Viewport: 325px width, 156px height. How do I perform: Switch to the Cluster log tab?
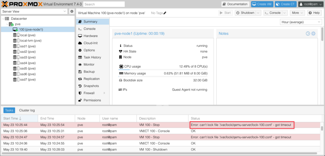pos(27,110)
